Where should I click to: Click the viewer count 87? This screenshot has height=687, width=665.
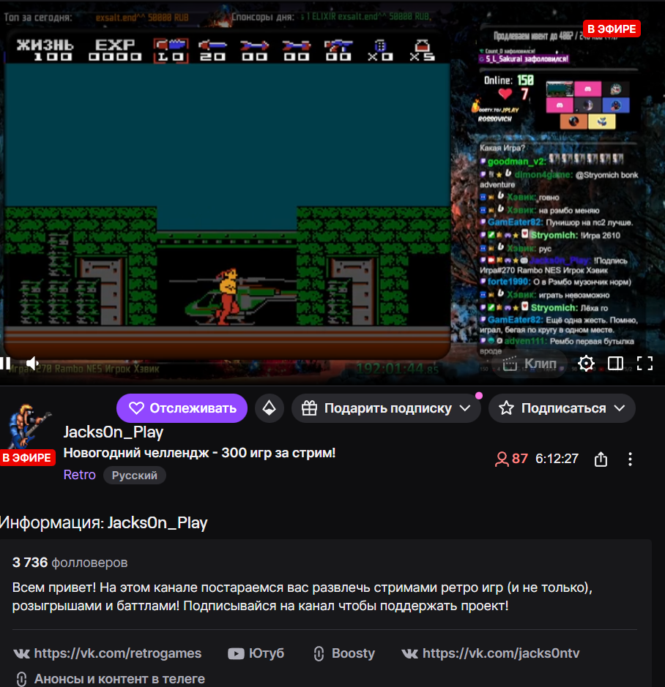pyautogui.click(x=511, y=459)
